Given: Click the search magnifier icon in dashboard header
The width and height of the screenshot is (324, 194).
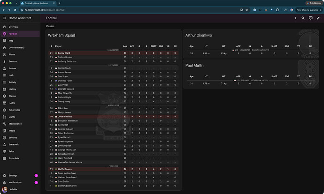Looking at the screenshot, I should point(303,18).
